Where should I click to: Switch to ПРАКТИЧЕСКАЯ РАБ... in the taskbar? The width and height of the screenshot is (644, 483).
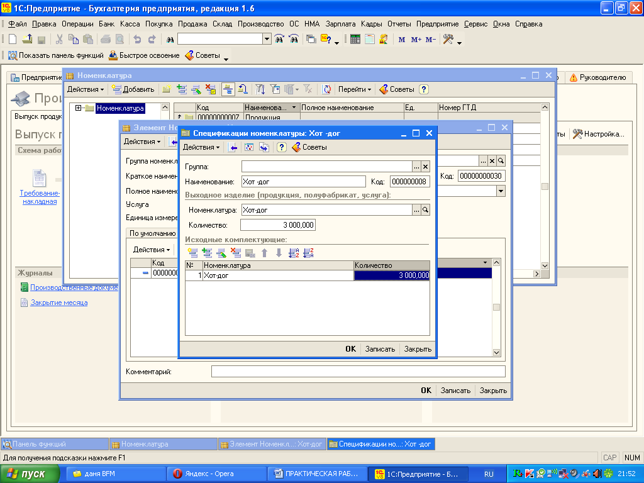[x=316, y=474]
